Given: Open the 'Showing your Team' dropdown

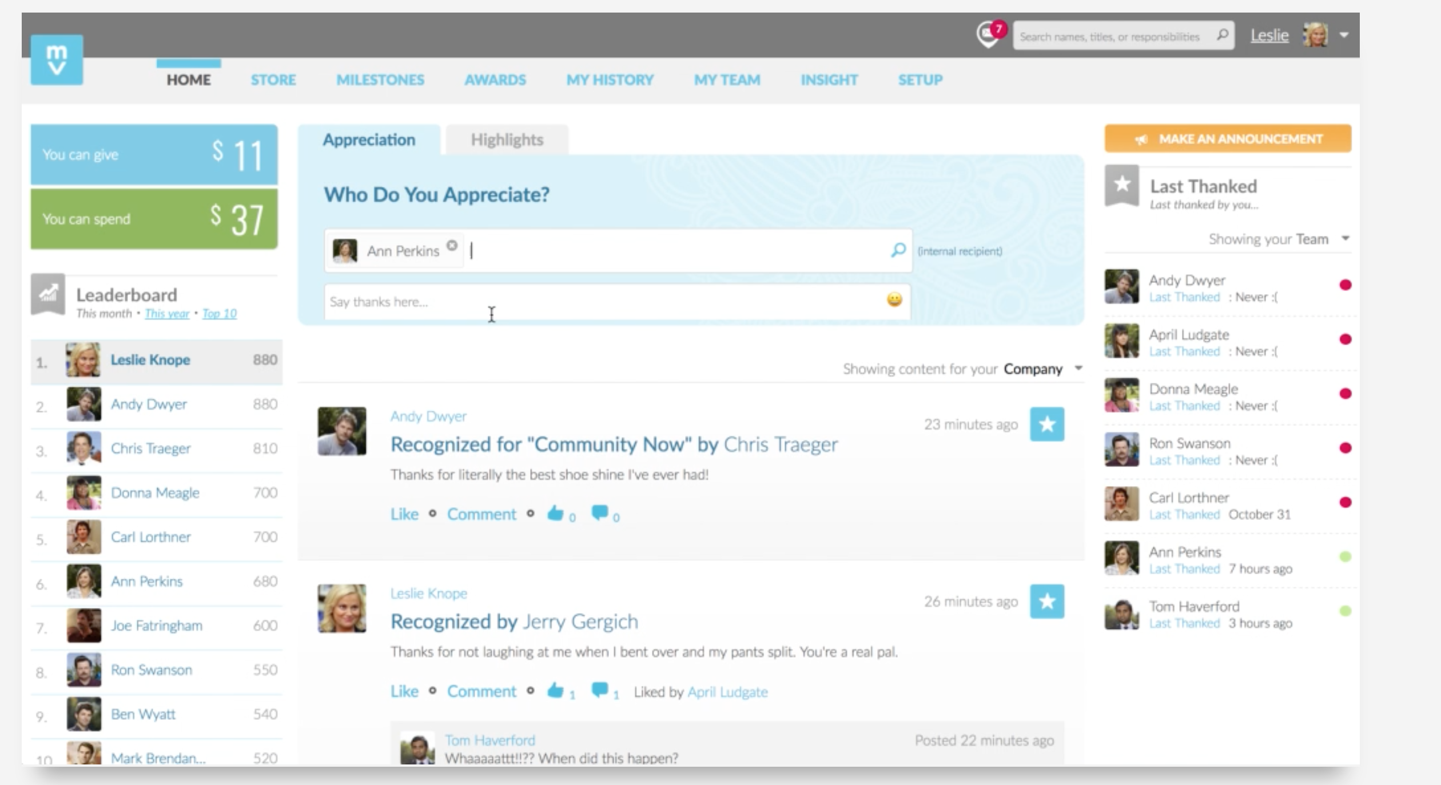Looking at the screenshot, I should tap(1345, 238).
